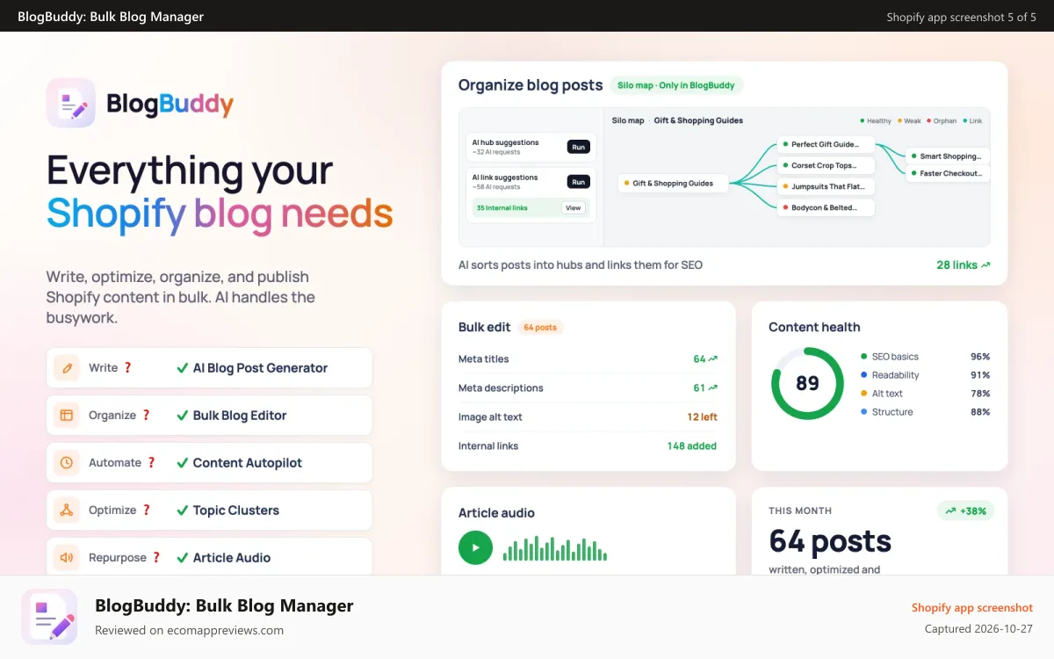Click the trend arrow beside Meta titles 64

pos(712,358)
